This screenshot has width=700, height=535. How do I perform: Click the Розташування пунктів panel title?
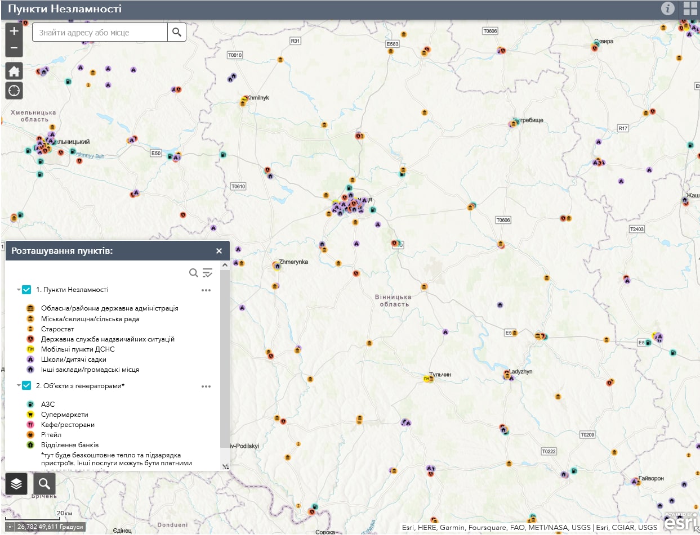(62, 251)
